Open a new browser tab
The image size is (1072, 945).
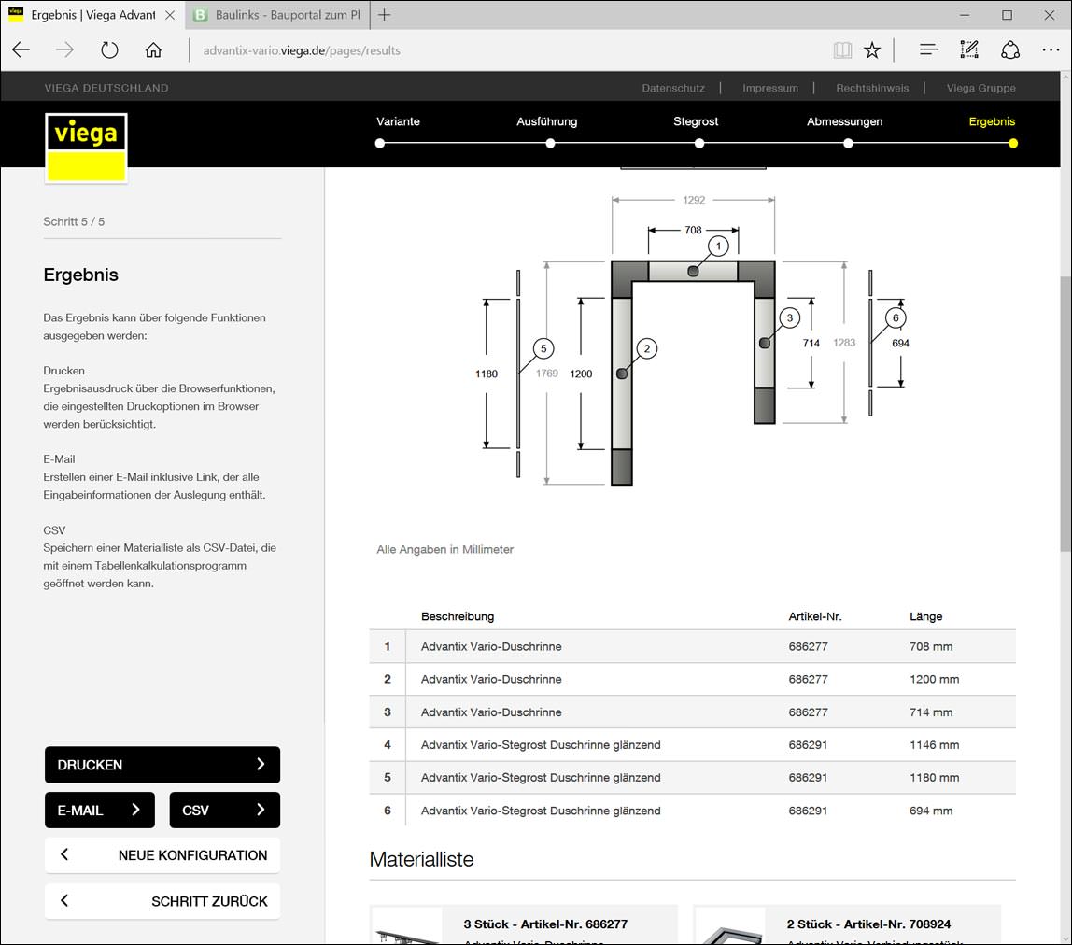click(x=384, y=14)
